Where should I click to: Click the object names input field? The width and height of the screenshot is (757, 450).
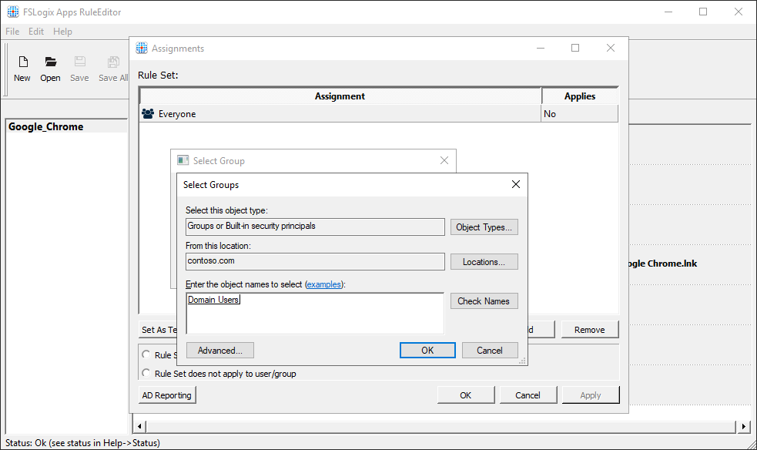(315, 314)
